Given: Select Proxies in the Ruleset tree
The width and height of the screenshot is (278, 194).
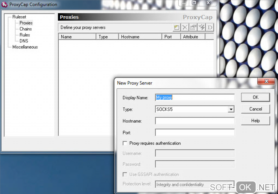Looking at the screenshot, I should click(26, 23).
